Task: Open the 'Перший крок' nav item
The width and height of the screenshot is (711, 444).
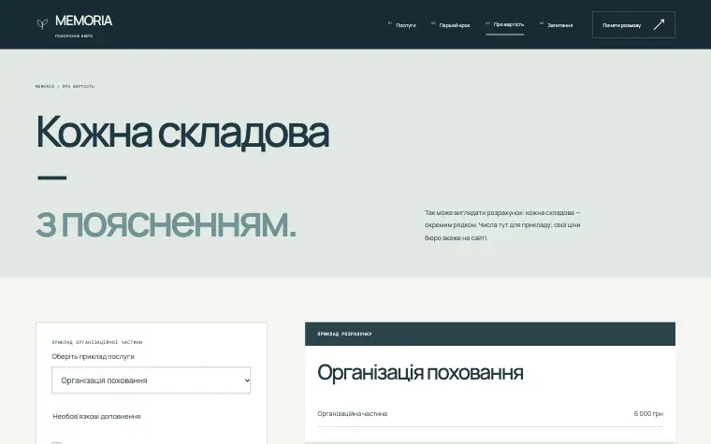Action: pos(450,25)
